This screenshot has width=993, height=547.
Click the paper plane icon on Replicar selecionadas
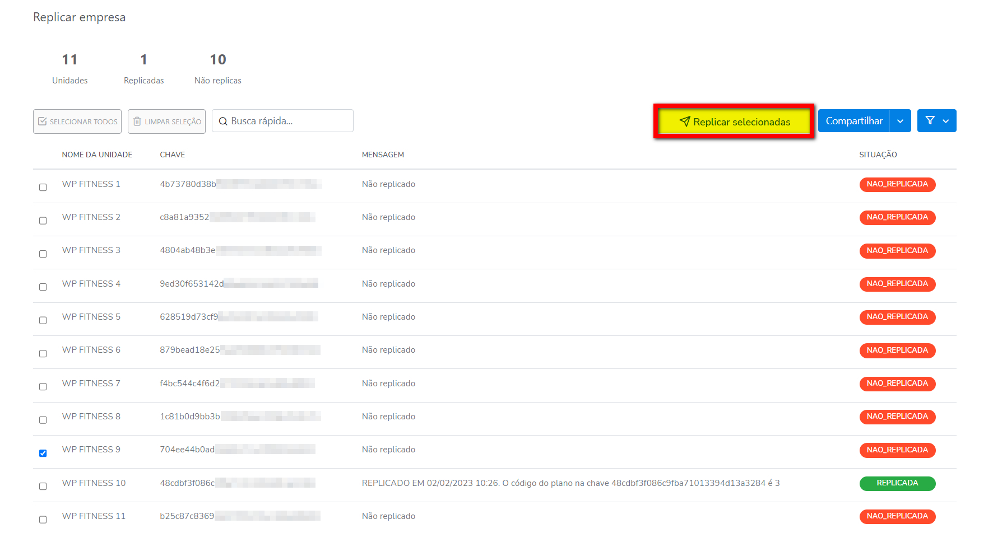pyautogui.click(x=684, y=121)
